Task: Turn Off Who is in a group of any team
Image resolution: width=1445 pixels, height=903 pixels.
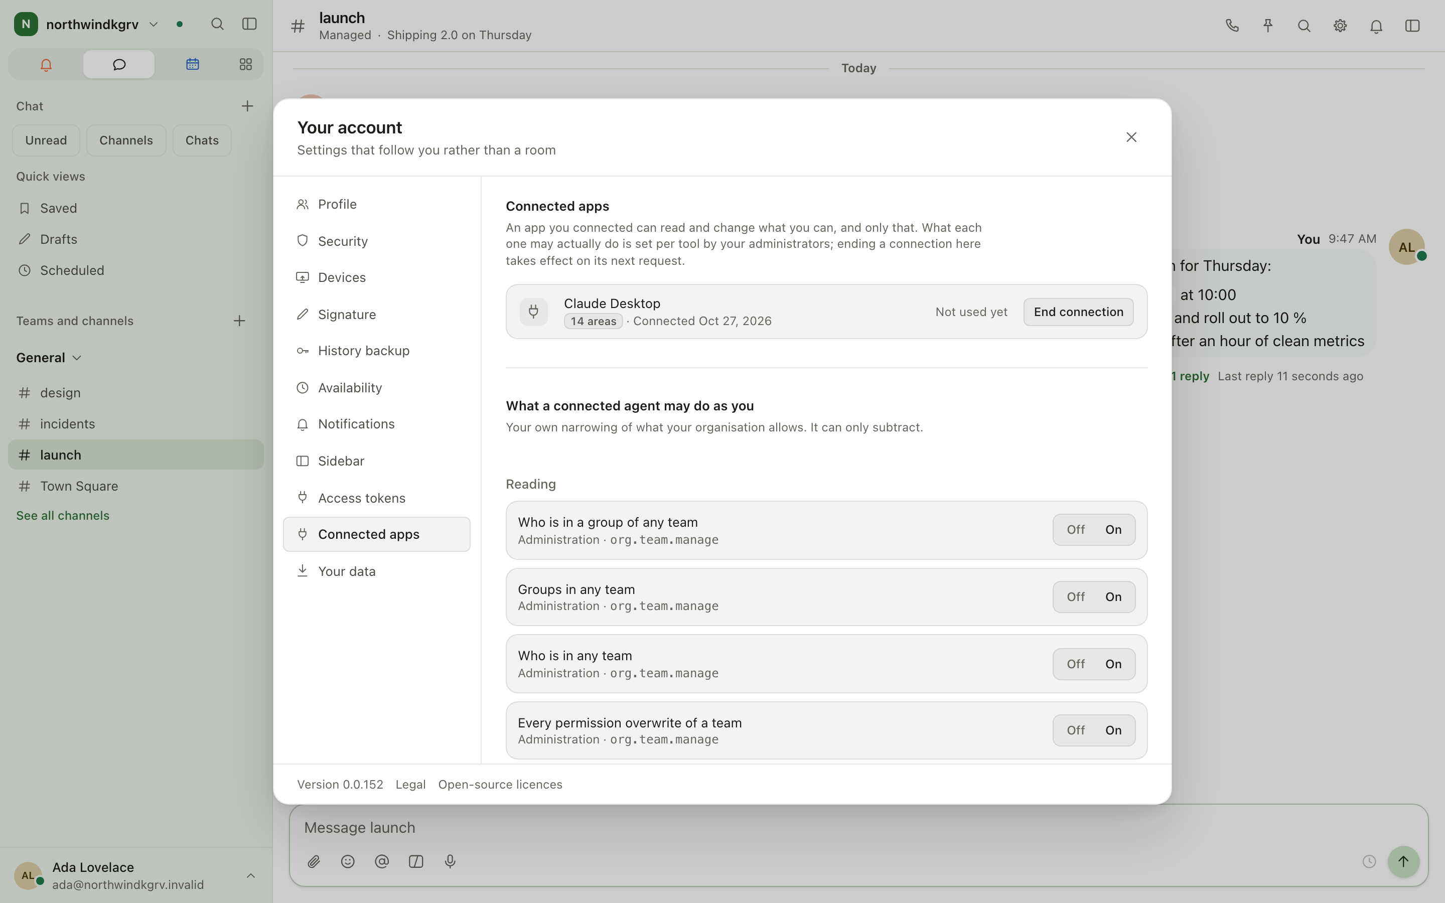Action: (x=1075, y=530)
